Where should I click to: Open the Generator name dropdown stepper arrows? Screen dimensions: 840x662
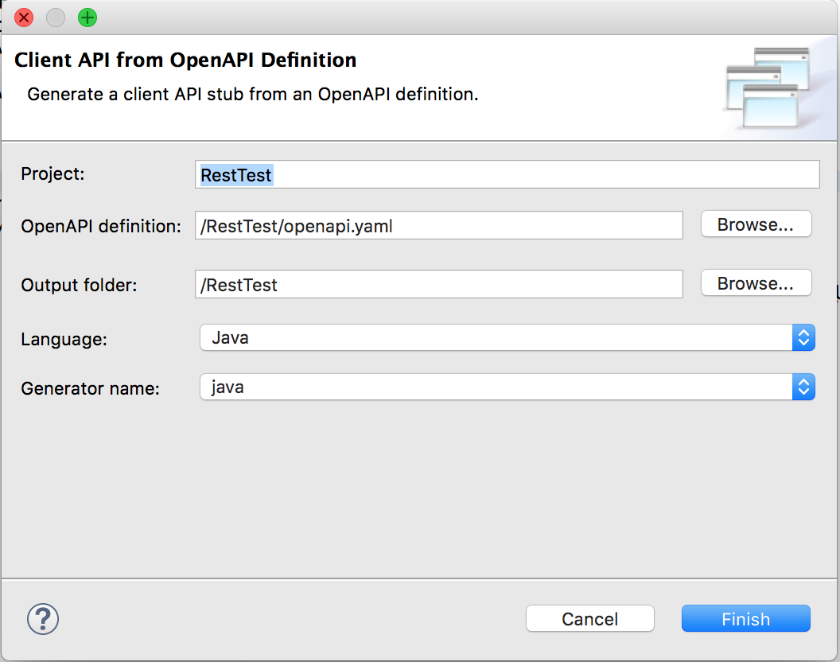pos(803,387)
